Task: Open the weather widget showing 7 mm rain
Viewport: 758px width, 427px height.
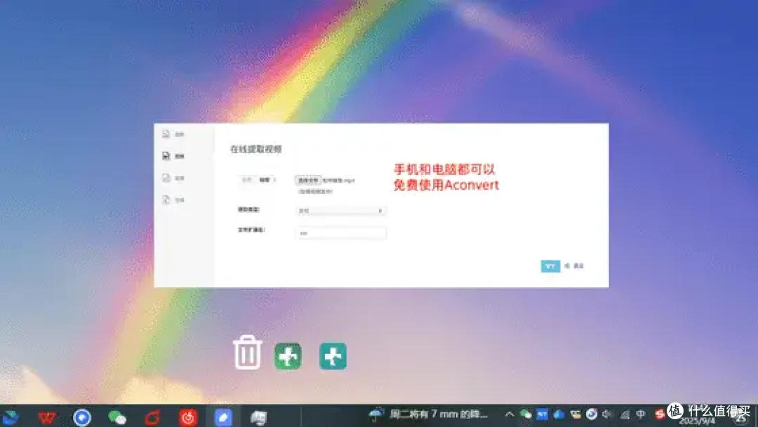Action: pyautogui.click(x=429, y=414)
